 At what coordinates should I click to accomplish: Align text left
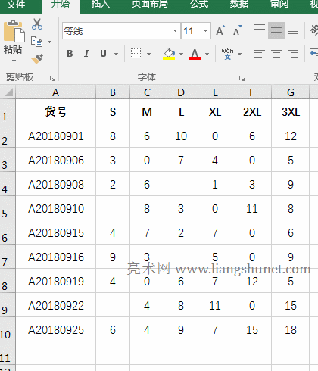coord(260,54)
